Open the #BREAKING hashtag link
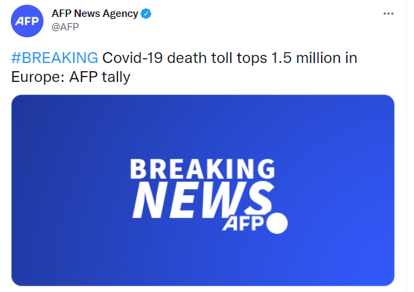The height and width of the screenshot is (292, 414). coord(54,58)
